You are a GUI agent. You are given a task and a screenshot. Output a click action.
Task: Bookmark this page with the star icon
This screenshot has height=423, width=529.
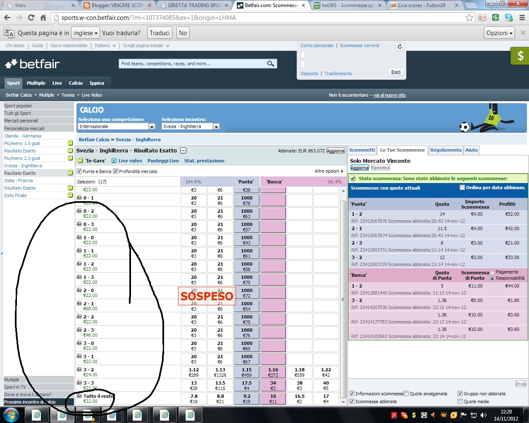469,18
